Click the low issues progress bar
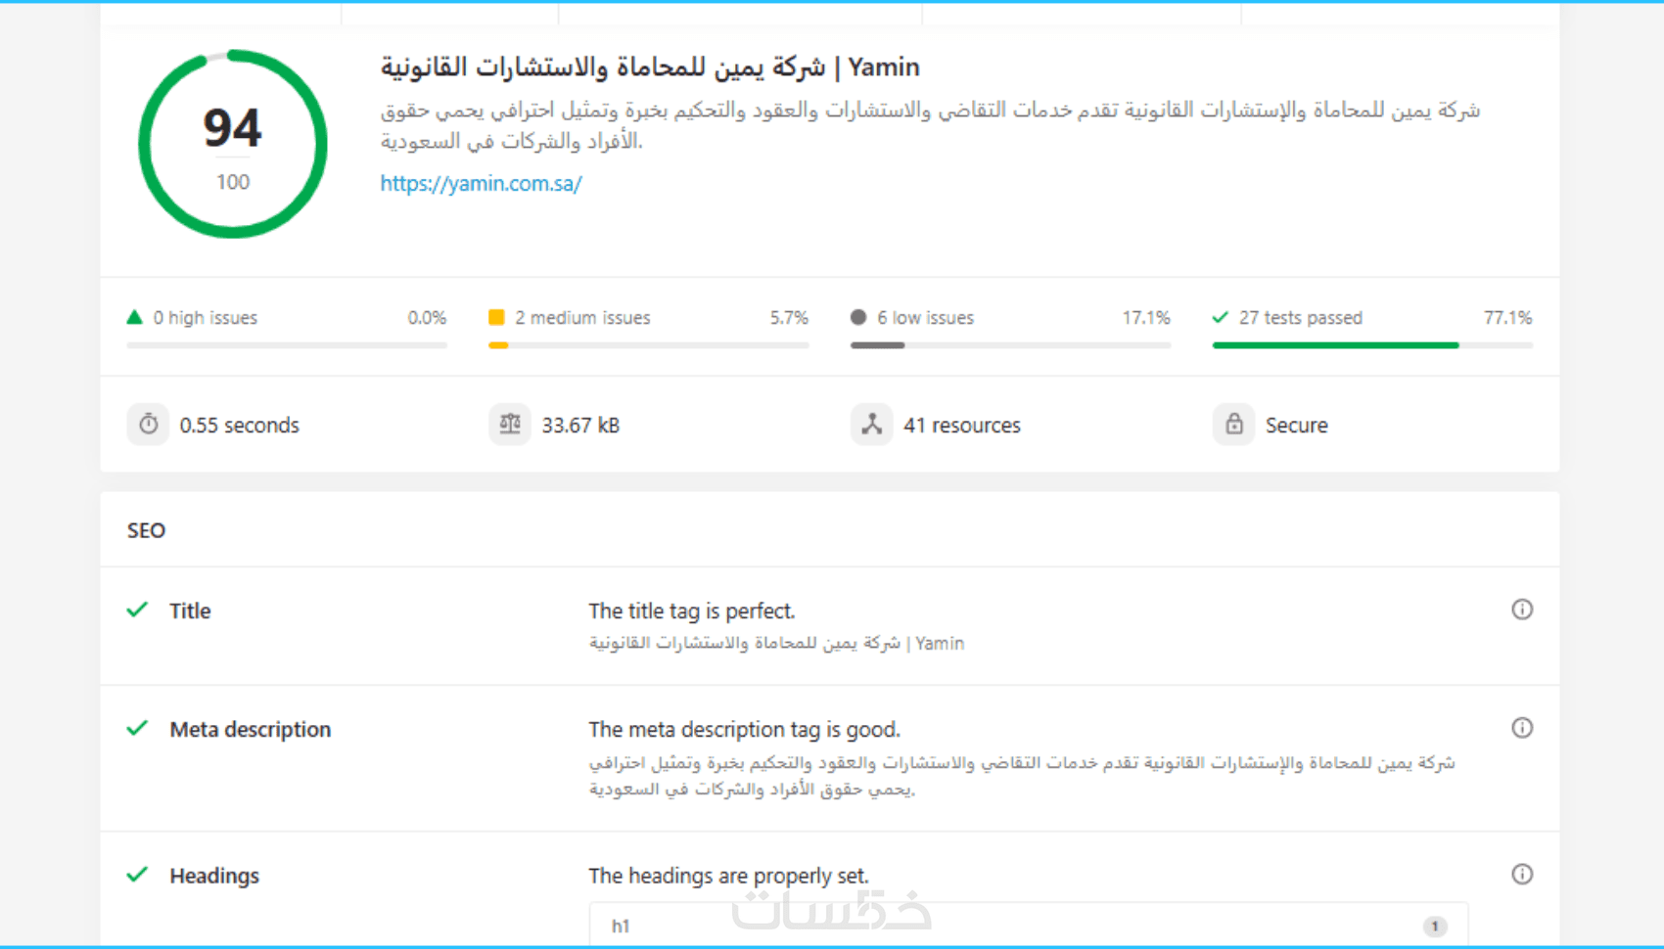Image resolution: width=1664 pixels, height=949 pixels. coord(1010,345)
